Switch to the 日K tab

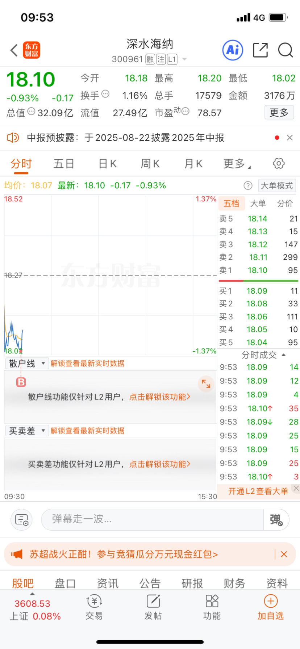pos(108,164)
